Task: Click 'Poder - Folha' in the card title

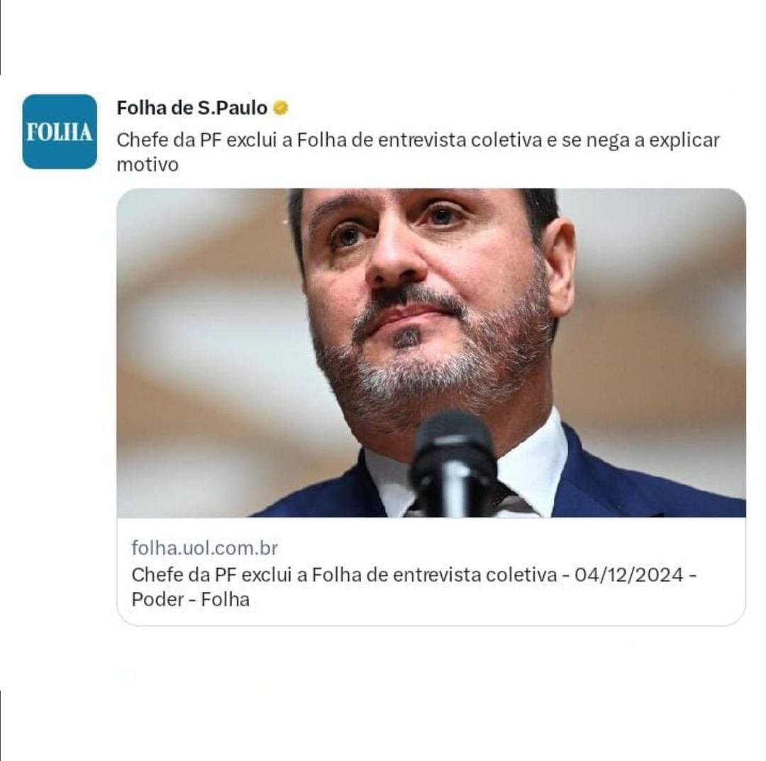Action: [190, 599]
